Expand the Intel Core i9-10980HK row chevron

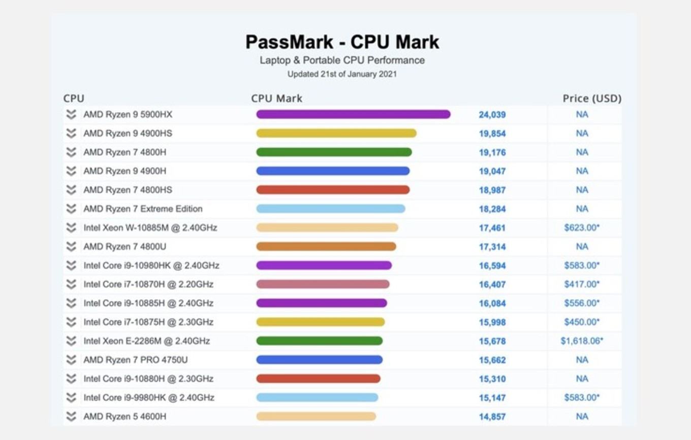click(x=71, y=265)
